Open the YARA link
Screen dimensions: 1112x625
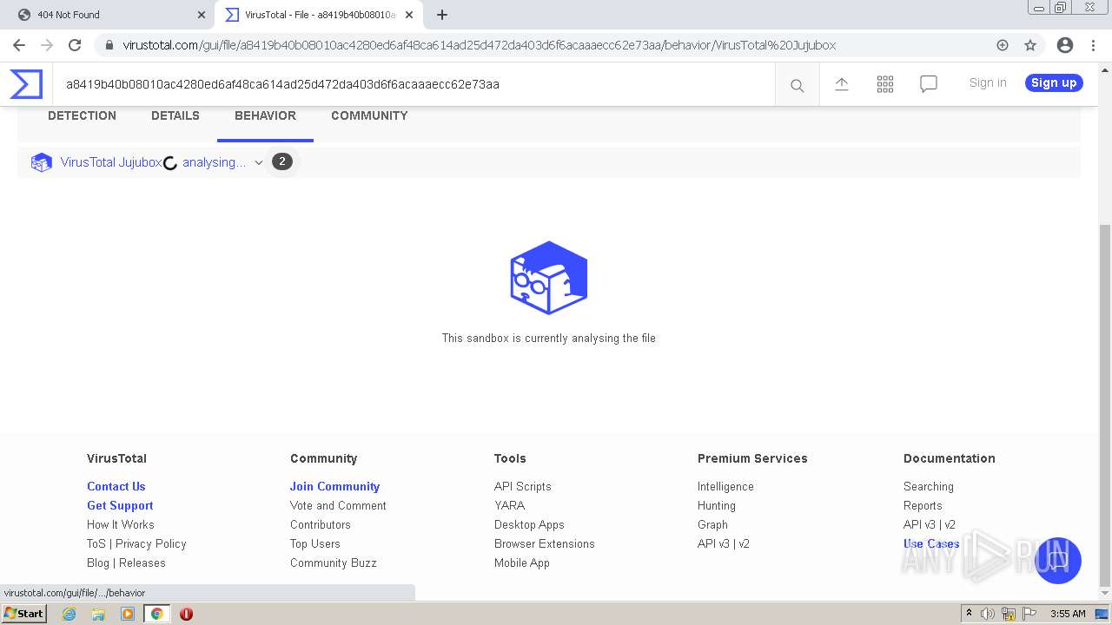(x=509, y=505)
